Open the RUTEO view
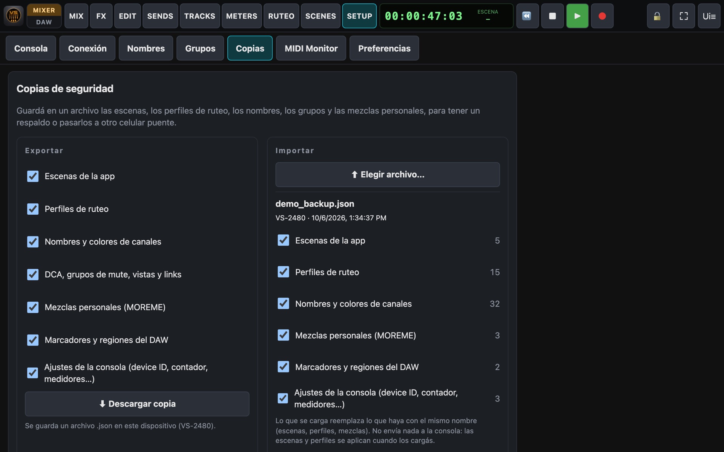 281,16
